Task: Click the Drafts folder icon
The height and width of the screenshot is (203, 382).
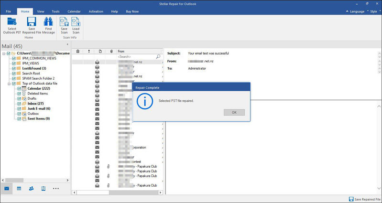Action: (24, 98)
